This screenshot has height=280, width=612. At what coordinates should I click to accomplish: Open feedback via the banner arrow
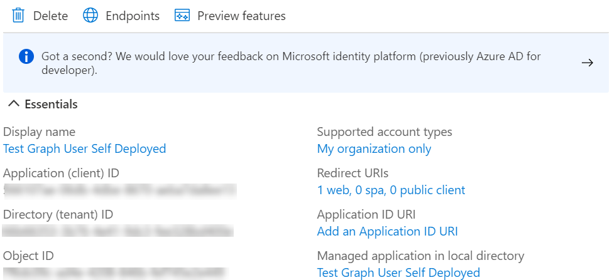pyautogui.click(x=587, y=63)
